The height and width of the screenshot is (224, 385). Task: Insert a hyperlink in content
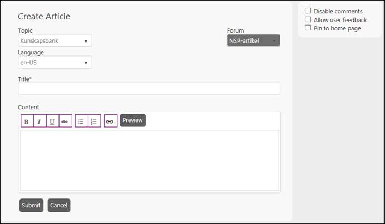pos(110,121)
